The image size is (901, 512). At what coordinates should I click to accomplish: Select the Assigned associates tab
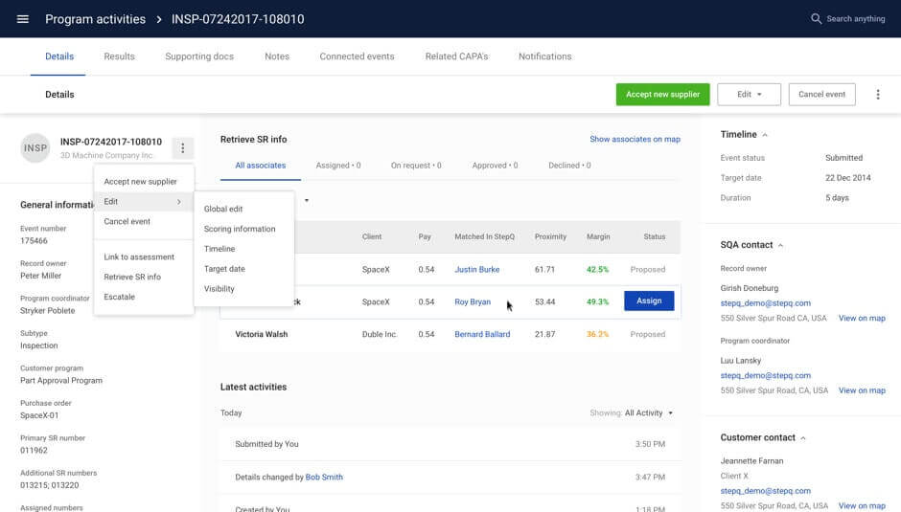coord(337,166)
